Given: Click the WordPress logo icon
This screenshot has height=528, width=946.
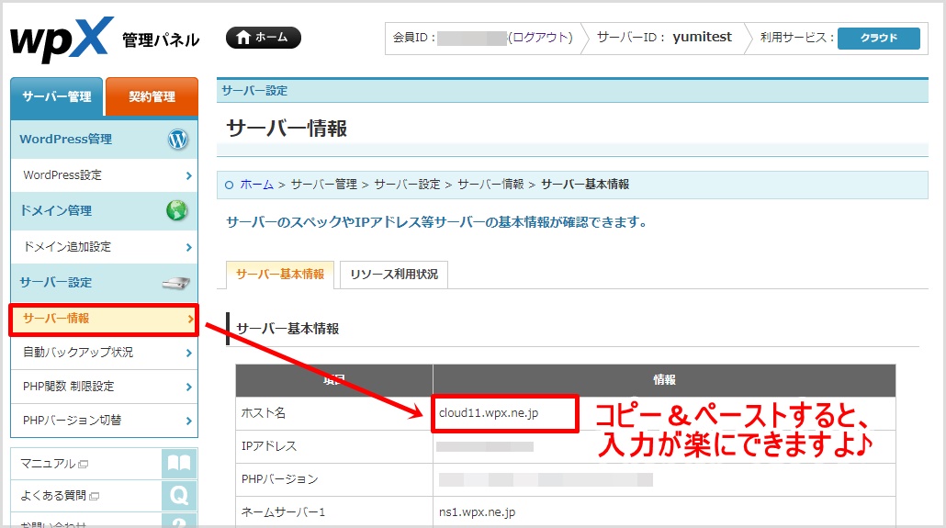Looking at the screenshot, I should (177, 140).
